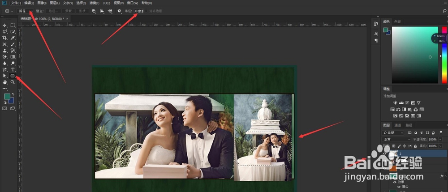Open the 滤镜(T) menu
Viewport: 448px width, 192px height.
coord(94,3)
